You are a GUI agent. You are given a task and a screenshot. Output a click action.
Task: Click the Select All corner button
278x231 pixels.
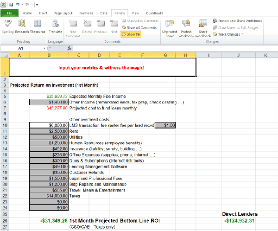tap(5, 55)
